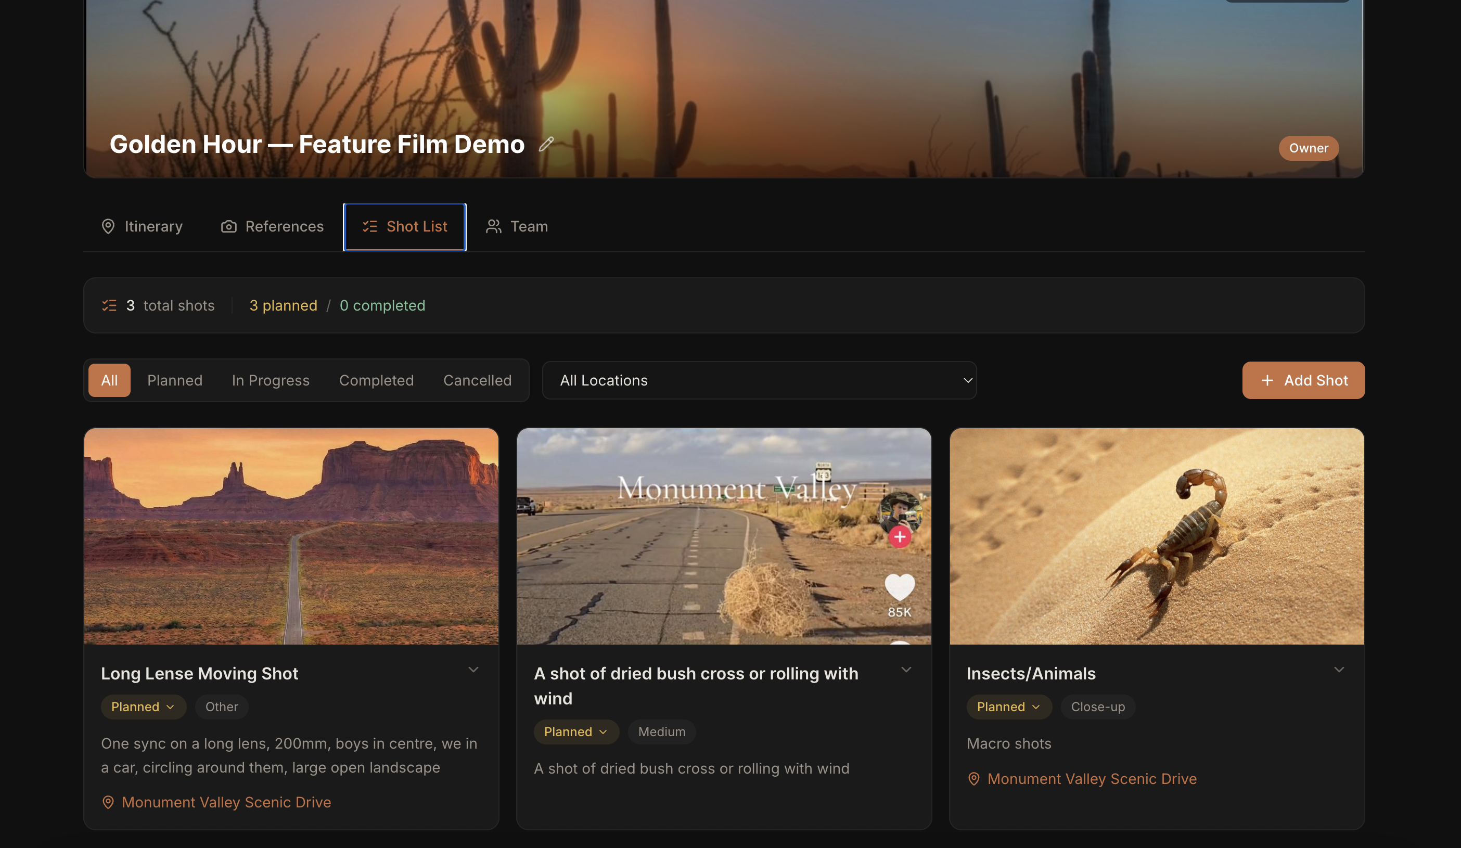Select the Planned status filter pill
This screenshot has height=848, width=1461.
(x=174, y=380)
